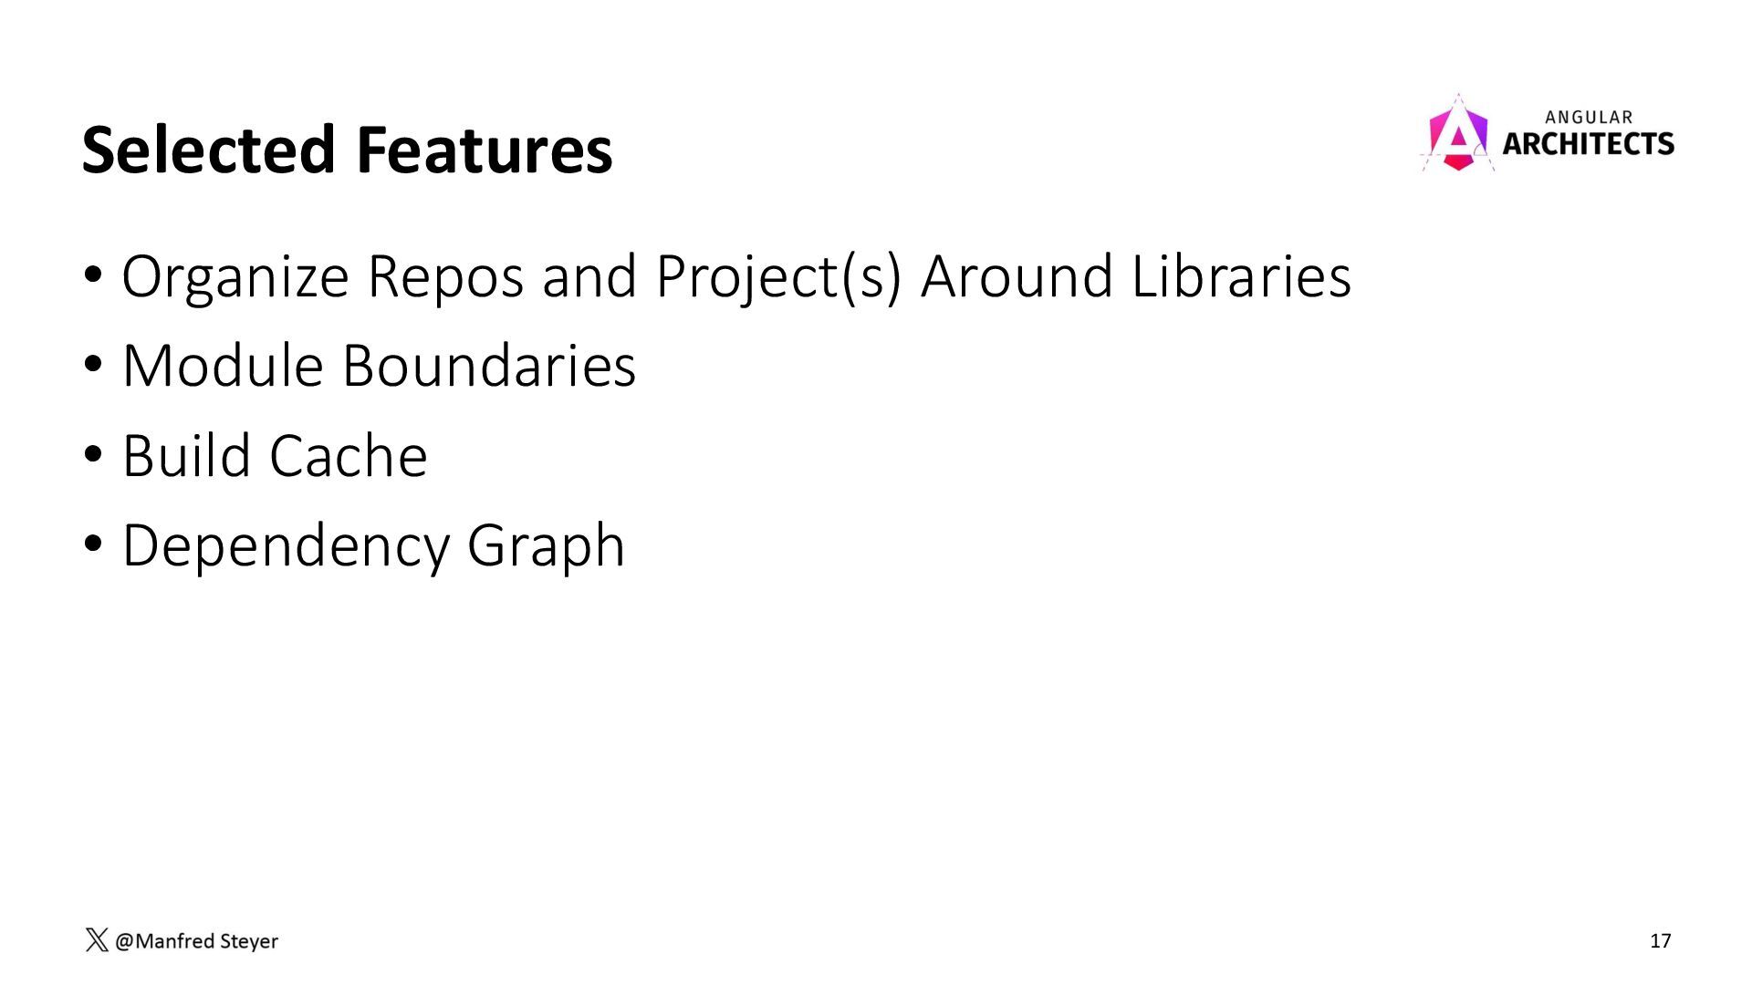Click the word Boundaries in second bullet

489,366
